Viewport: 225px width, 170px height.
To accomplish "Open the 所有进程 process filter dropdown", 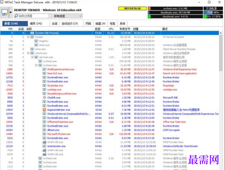I will coord(68,16).
